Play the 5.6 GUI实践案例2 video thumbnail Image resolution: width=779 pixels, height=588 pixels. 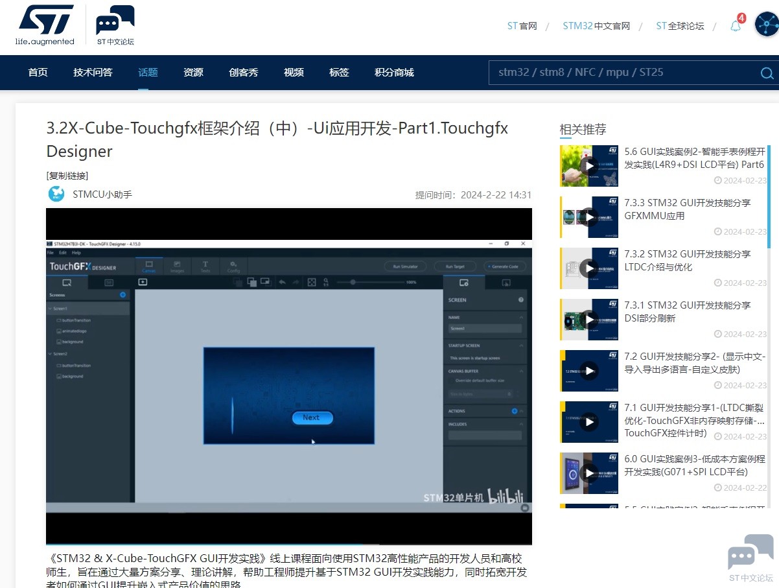pos(589,166)
